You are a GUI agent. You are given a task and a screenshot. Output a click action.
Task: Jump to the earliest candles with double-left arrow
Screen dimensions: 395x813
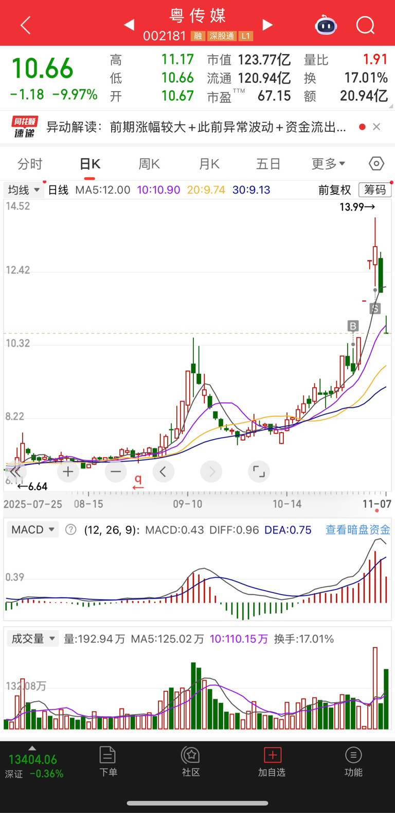[x=15, y=471]
